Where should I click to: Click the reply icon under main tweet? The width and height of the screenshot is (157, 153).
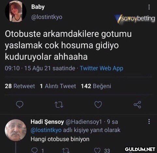20,104
